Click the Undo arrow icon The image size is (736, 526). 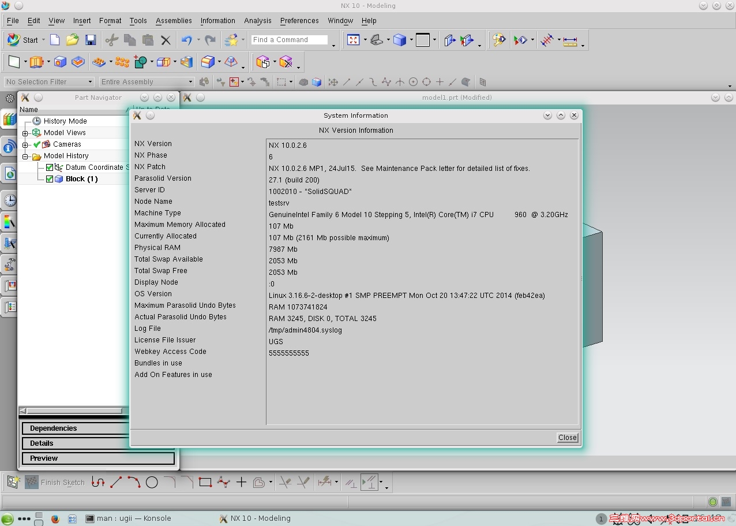pyautogui.click(x=187, y=40)
